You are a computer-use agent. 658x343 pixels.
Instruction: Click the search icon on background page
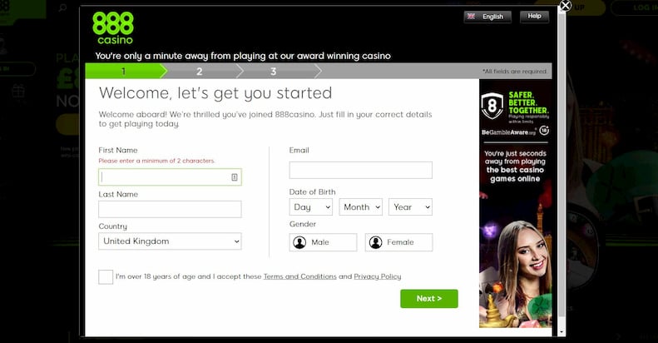pyautogui.click(x=62, y=7)
